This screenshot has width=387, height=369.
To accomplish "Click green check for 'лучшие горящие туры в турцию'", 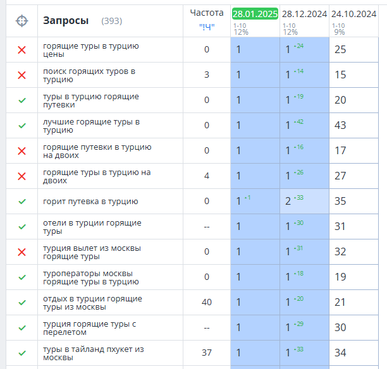I will 22,126.
